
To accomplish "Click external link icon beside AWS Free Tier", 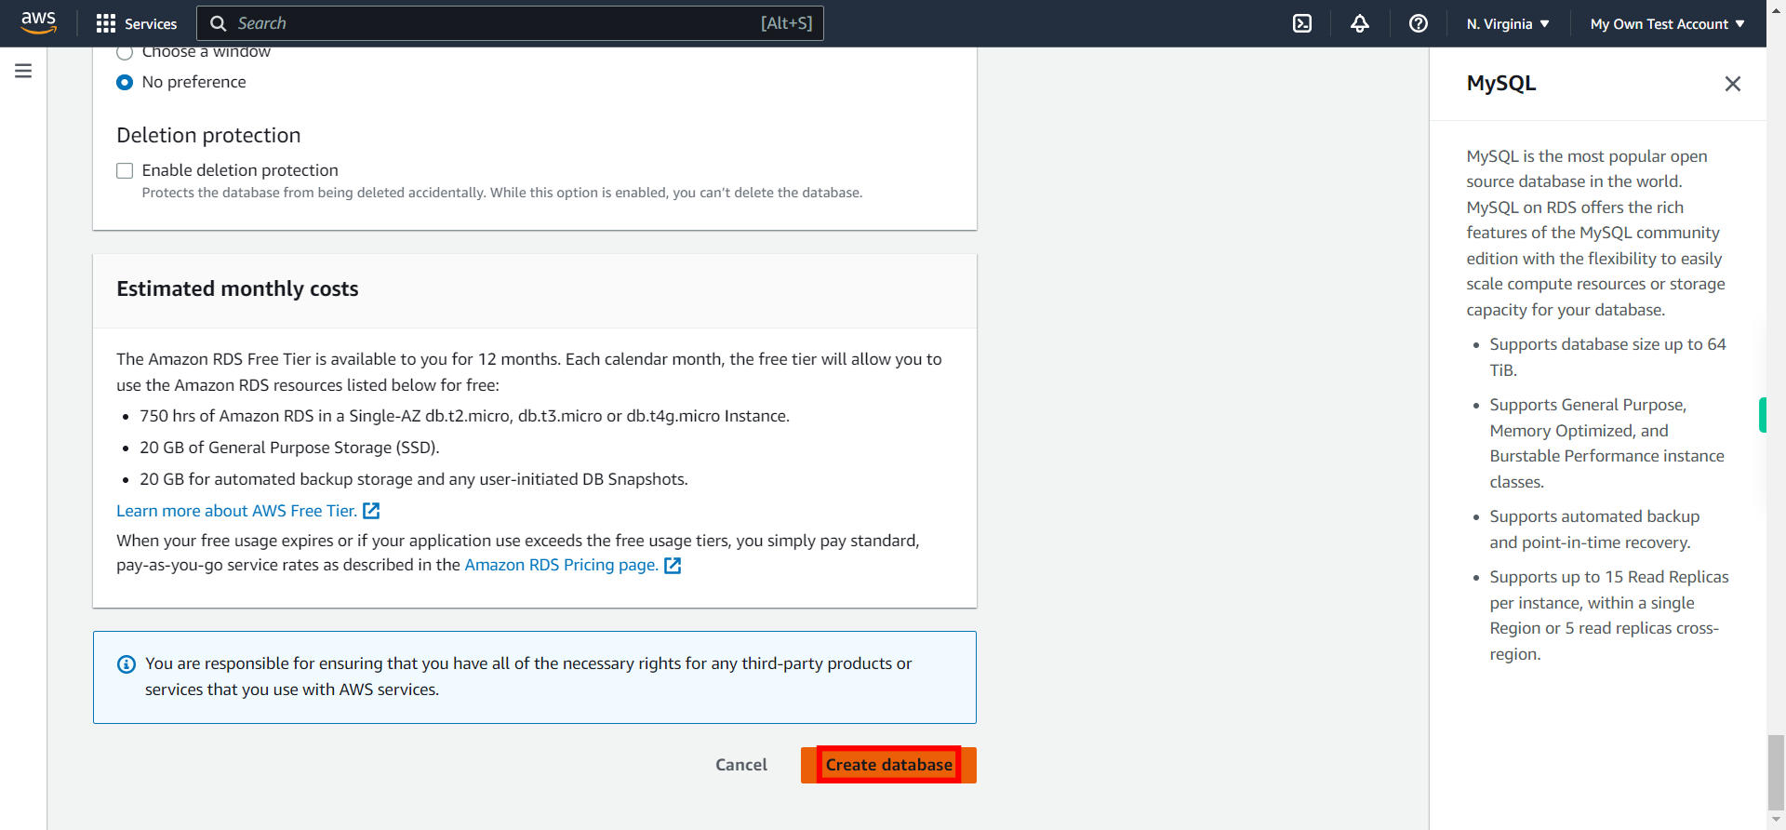I will 371,511.
